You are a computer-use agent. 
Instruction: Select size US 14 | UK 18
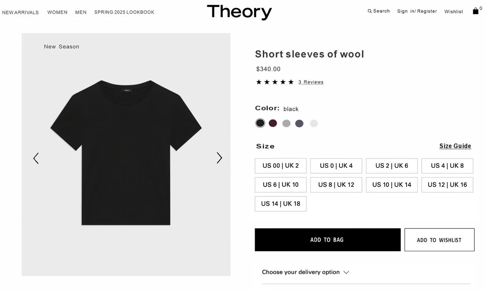[281, 204]
